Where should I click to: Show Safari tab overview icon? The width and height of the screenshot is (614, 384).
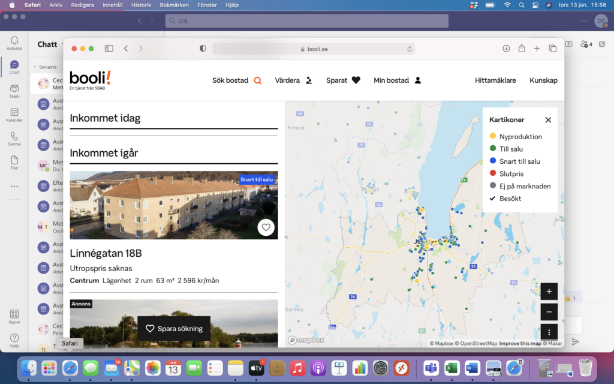click(x=552, y=49)
